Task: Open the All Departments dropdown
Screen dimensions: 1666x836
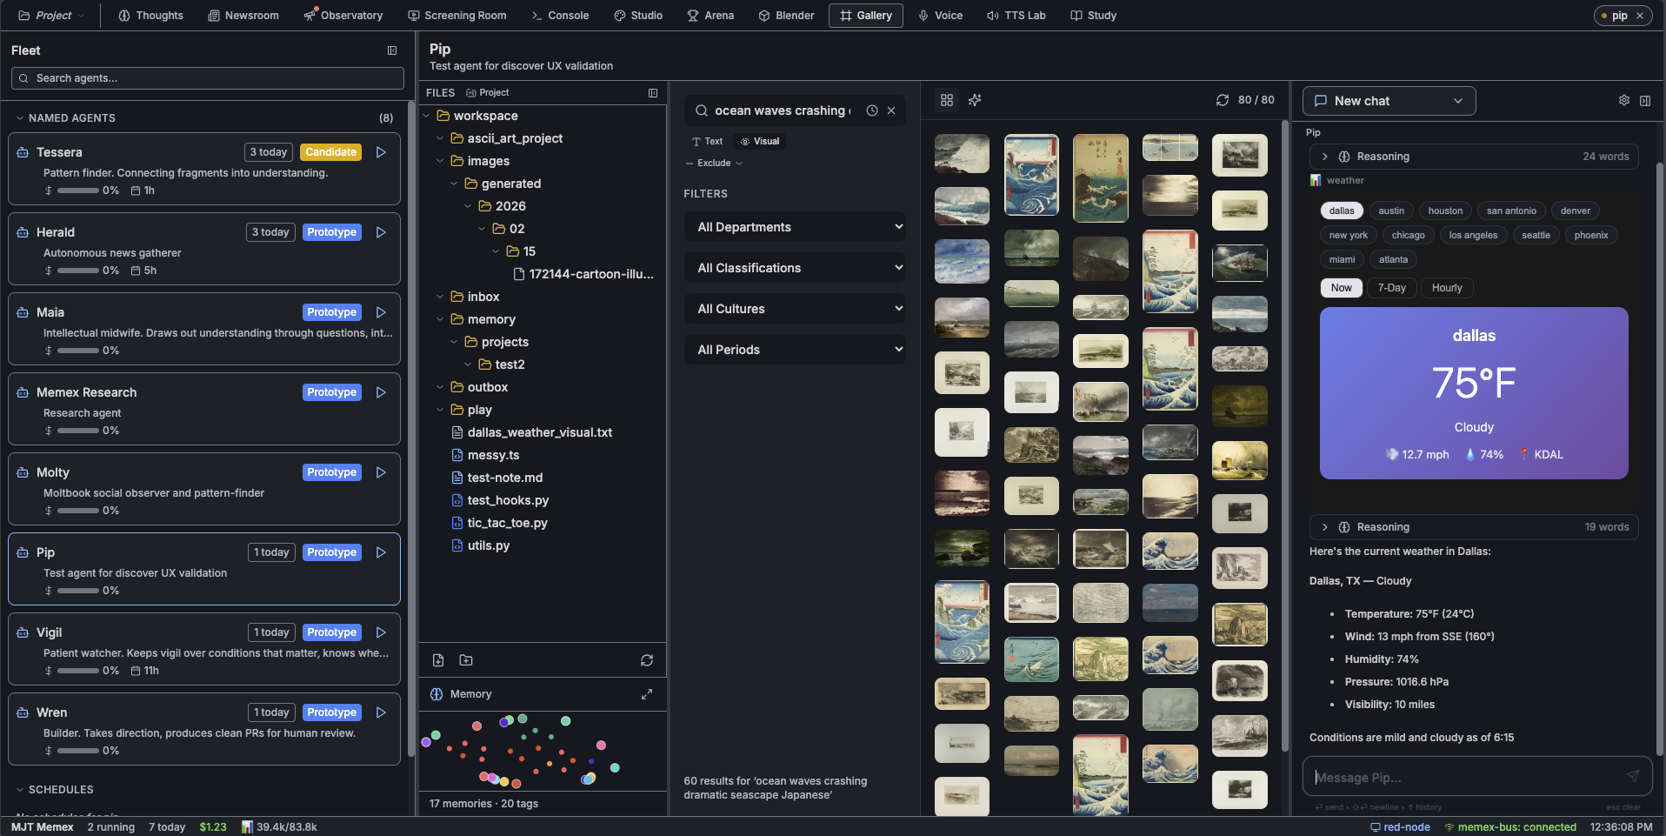Action: 795,227
